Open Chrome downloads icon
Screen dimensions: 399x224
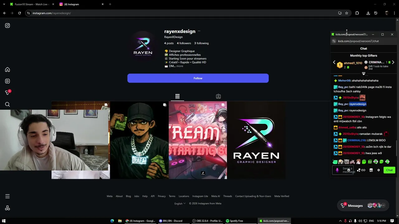pos(368,13)
